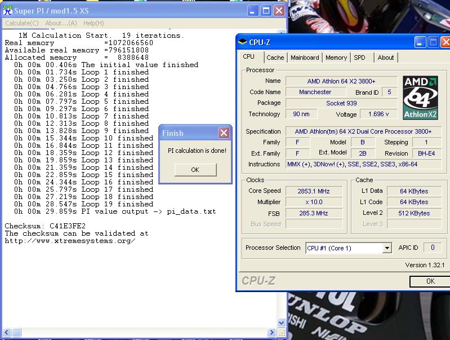Click the APIC ID value 0
450x340 pixels.
433,248
